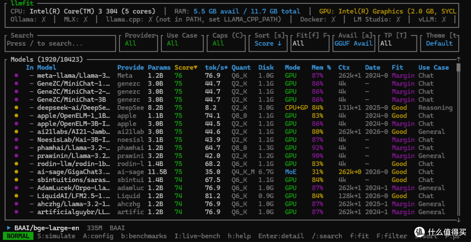471x242 pixels.
Task: Click the blue arrow before BAAI/bge-large-en
Action: coord(9,228)
